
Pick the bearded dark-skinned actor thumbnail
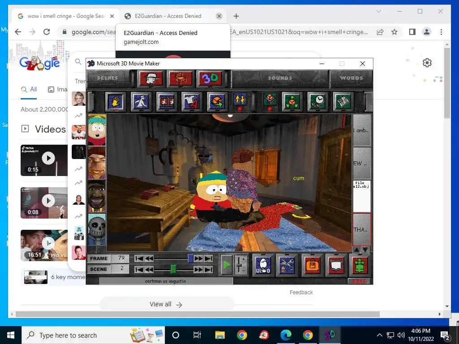(x=97, y=196)
